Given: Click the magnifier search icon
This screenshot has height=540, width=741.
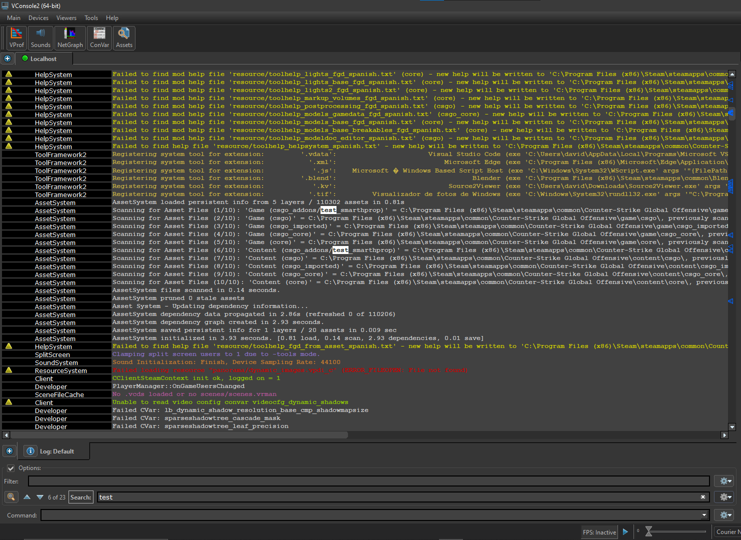Looking at the screenshot, I should click(x=11, y=497).
